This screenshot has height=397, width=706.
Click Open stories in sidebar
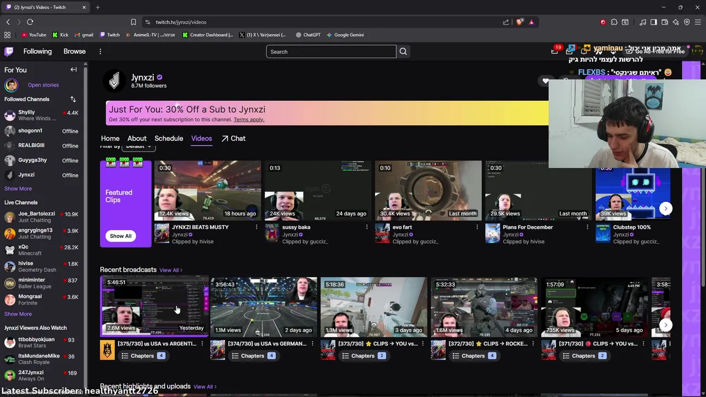(x=43, y=85)
